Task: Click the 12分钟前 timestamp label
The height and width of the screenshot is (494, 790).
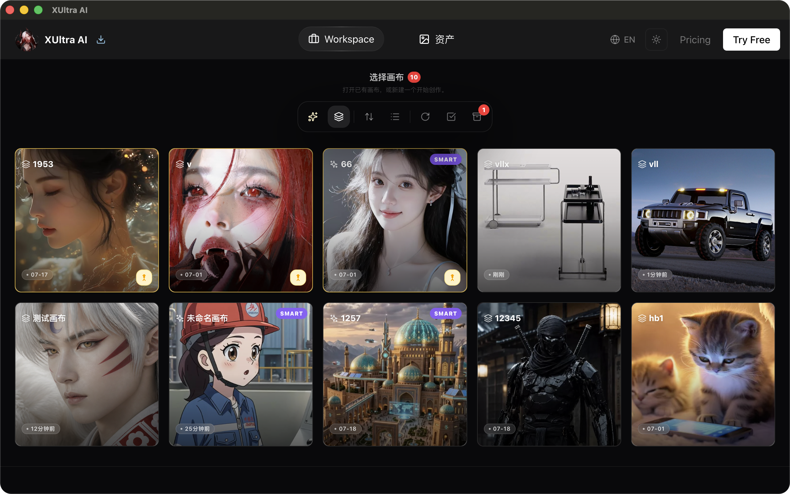Action: coord(41,429)
